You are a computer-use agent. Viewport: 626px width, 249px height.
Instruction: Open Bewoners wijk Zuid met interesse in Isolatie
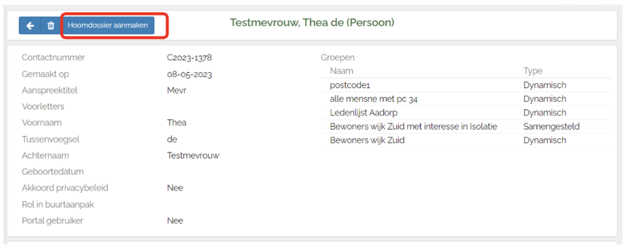[x=413, y=127]
